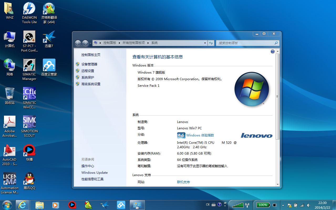Expand the address bar history dropdown
Viewport: 336px width, 210px height.
point(205,43)
